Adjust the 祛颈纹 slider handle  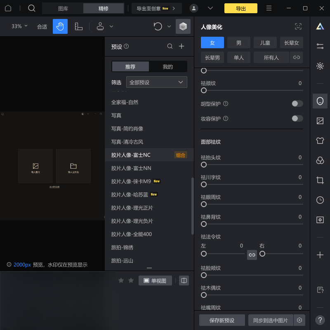click(x=203, y=90)
